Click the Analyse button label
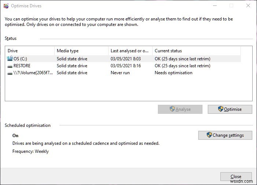 (x=183, y=109)
